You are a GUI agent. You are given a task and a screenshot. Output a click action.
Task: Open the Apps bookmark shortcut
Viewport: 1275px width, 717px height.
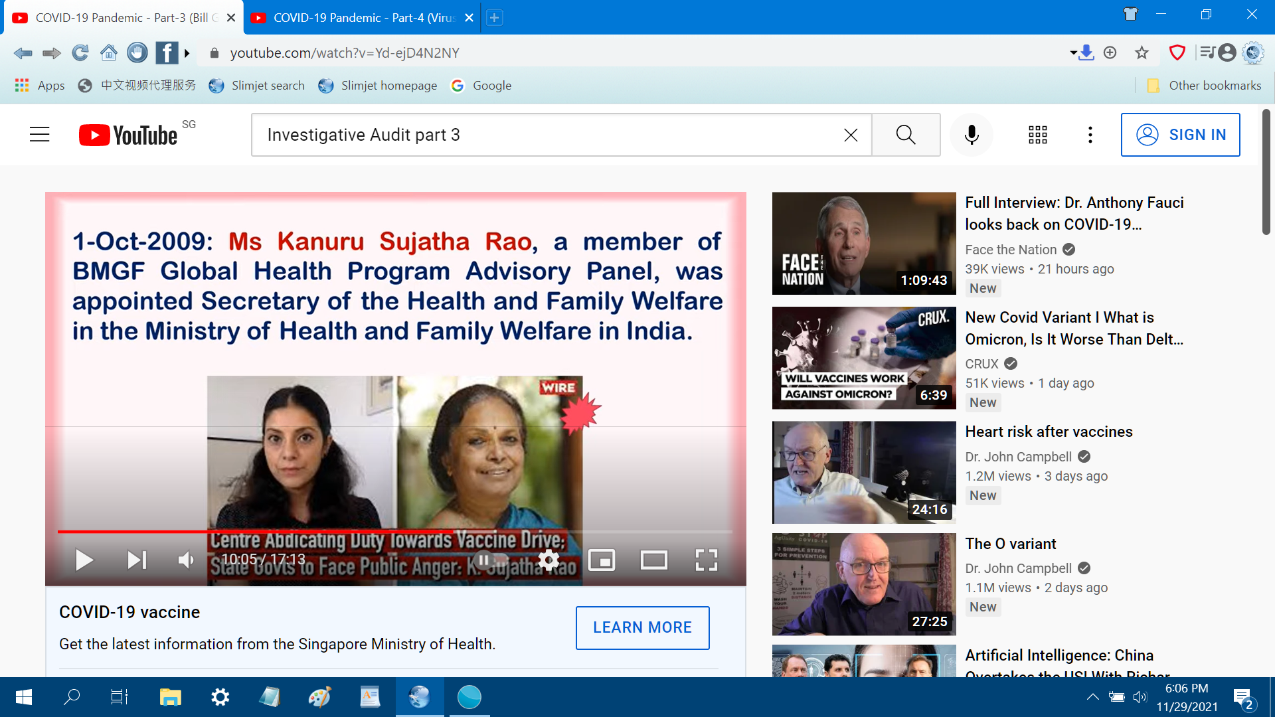coord(40,86)
